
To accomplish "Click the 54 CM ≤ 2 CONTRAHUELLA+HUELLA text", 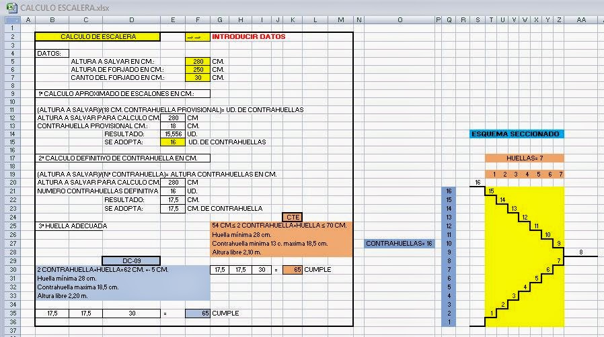I will (279, 226).
